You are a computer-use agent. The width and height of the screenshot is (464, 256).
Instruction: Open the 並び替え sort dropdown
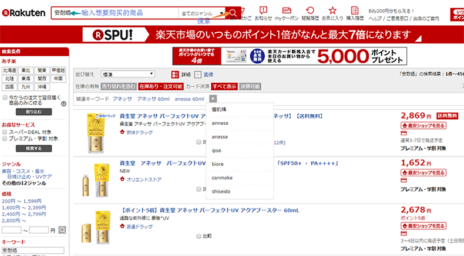click(127, 74)
